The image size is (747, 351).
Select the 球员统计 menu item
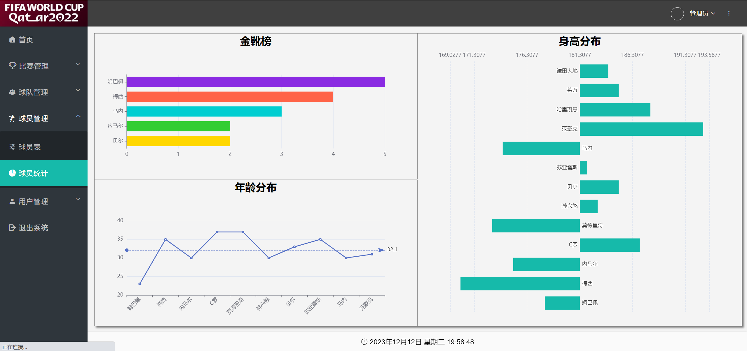(x=33, y=173)
